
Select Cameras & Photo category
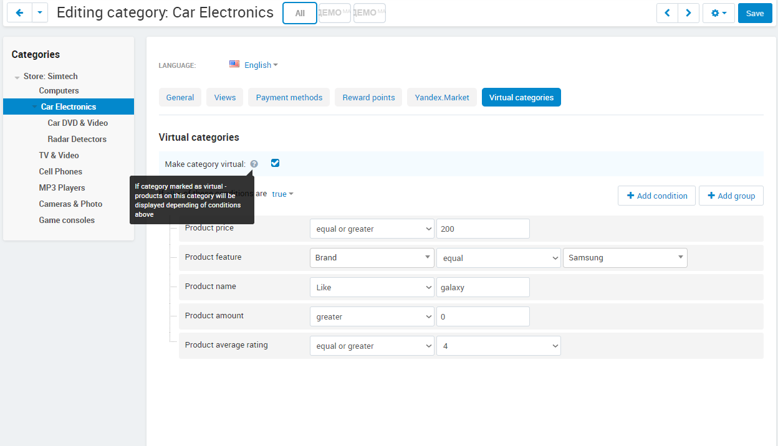click(x=71, y=204)
